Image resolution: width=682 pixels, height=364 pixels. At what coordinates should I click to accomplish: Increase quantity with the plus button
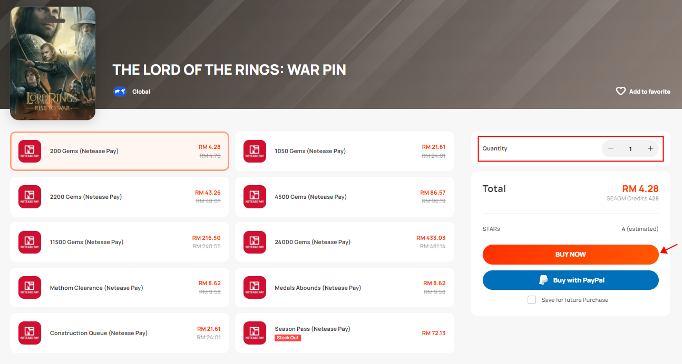[x=650, y=148]
